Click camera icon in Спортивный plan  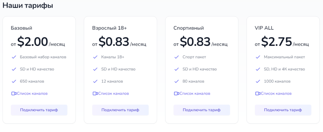pos(176,93)
